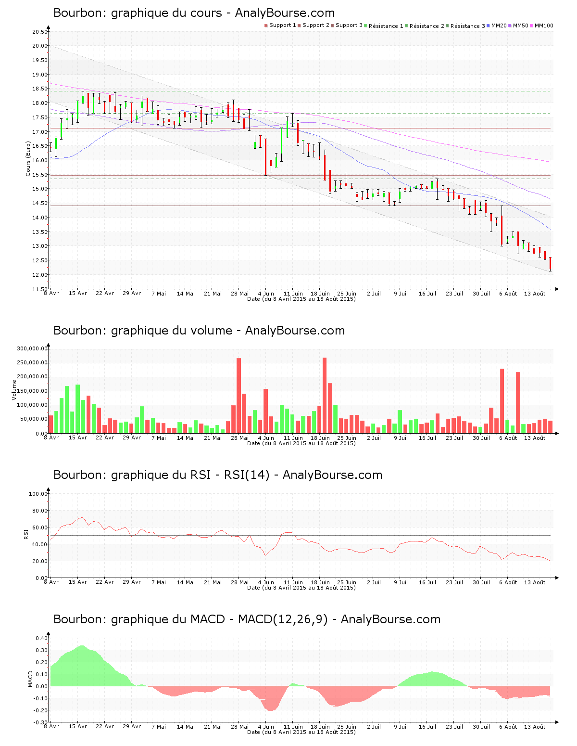Click the date range caption under RSI chart

[301, 588]
